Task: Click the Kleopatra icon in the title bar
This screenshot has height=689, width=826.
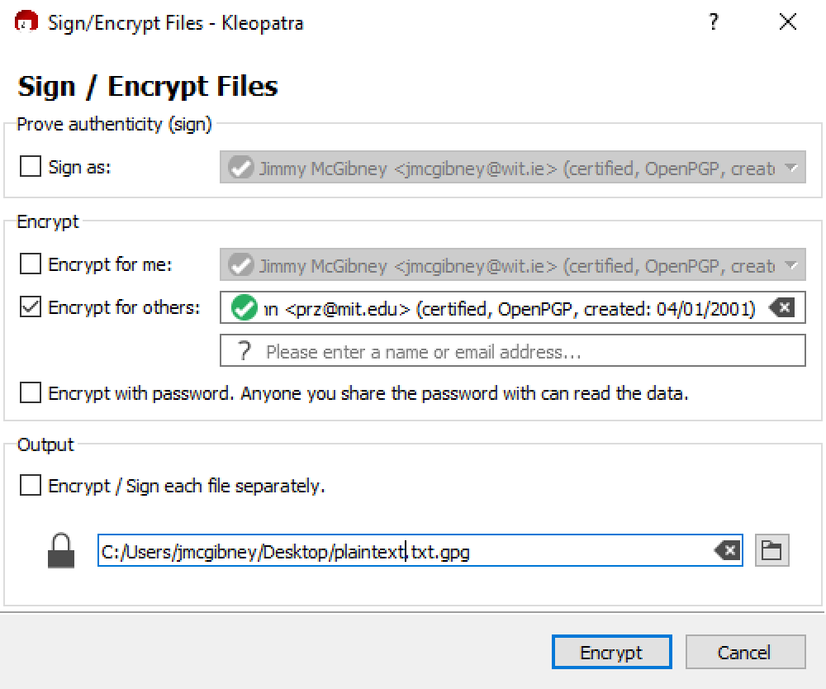Action: click(24, 23)
